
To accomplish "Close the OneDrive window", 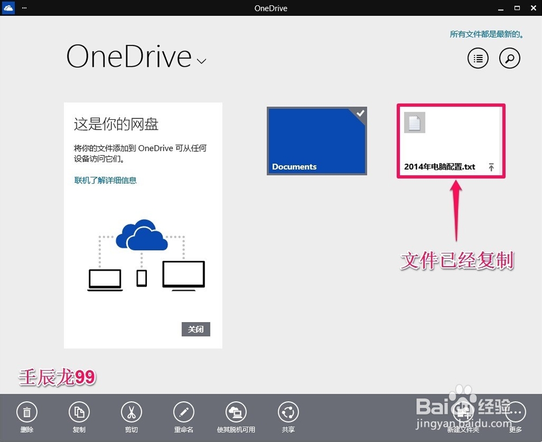I will 533,8.
